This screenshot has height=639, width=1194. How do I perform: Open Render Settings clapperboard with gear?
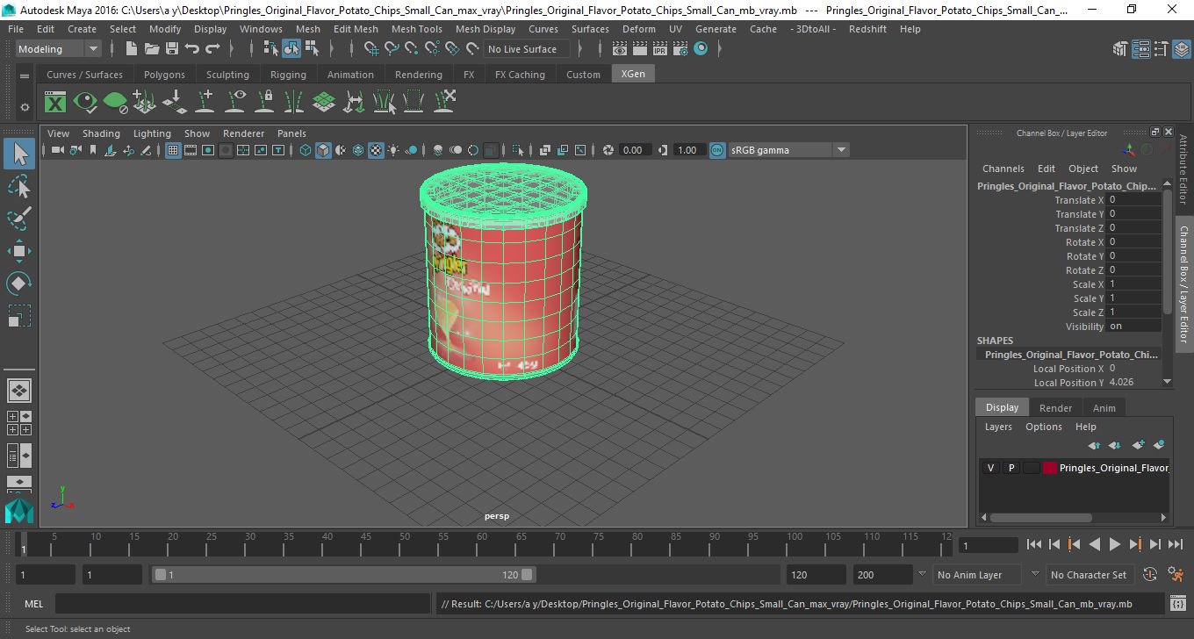[x=680, y=49]
